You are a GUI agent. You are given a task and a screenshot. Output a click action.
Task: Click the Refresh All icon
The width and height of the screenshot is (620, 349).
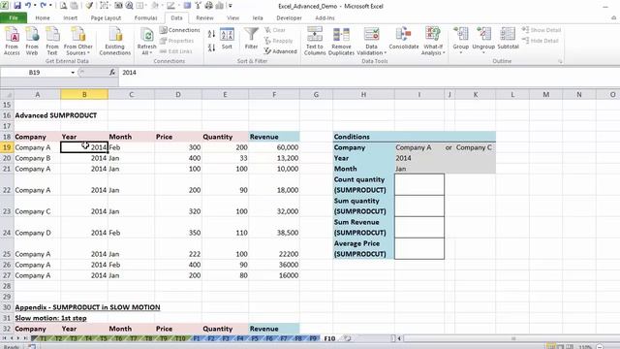(146, 36)
